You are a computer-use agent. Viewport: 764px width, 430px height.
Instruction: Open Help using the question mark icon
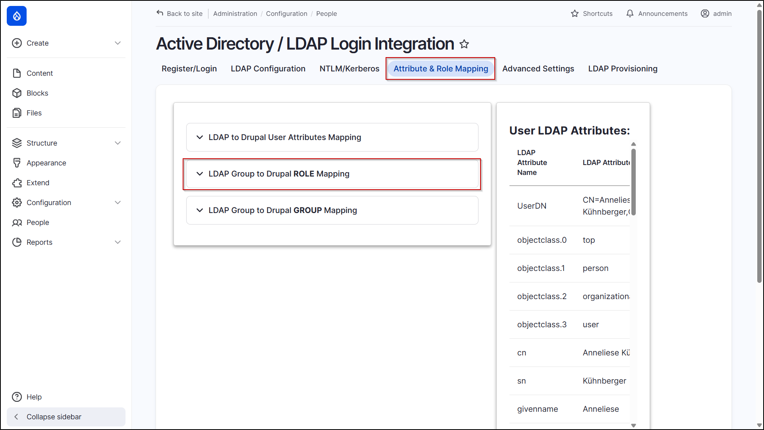tap(16, 397)
